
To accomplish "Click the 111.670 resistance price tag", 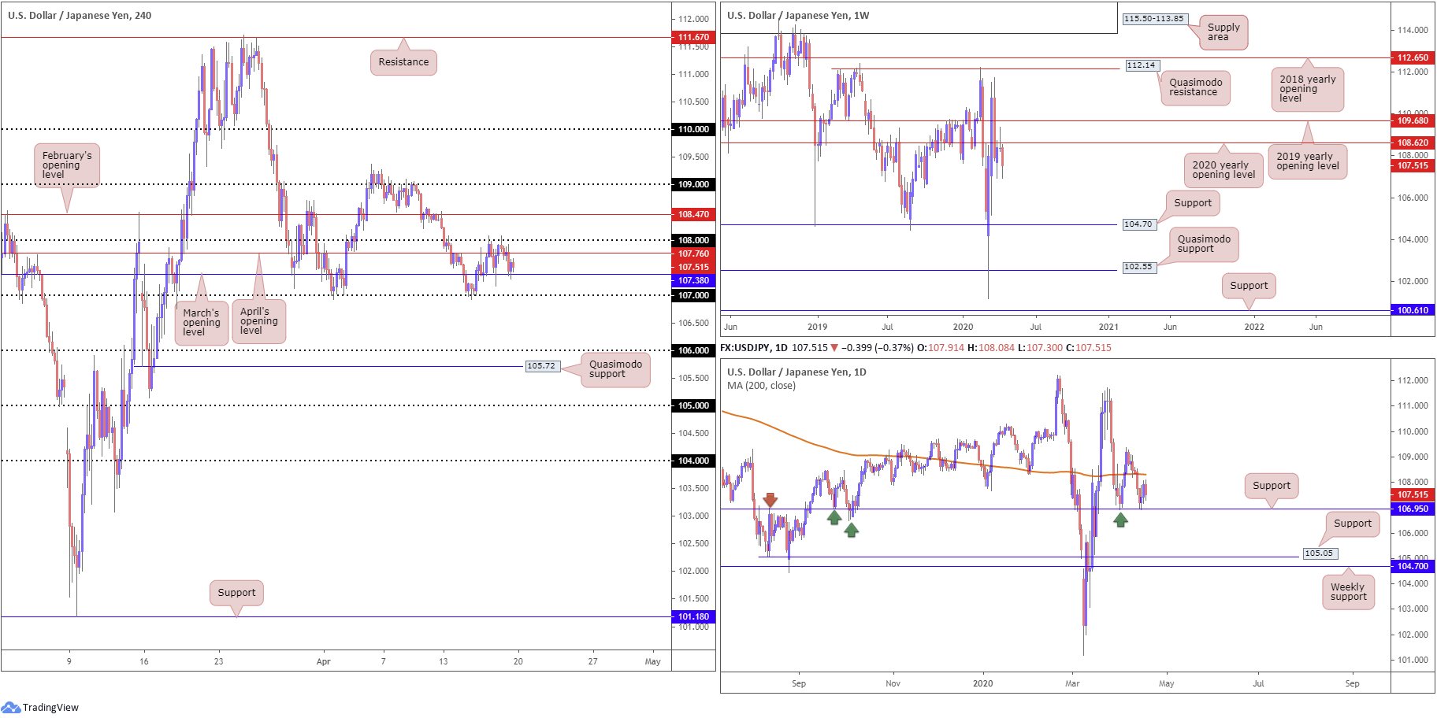I will (693, 37).
